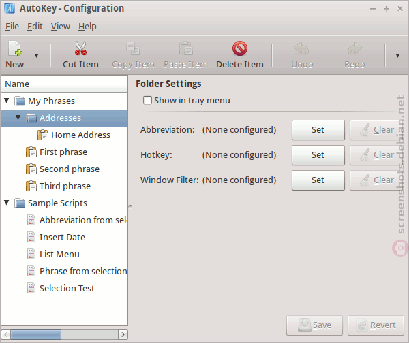The image size is (409, 343).
Task: Click the Revert button
Action: (376, 325)
